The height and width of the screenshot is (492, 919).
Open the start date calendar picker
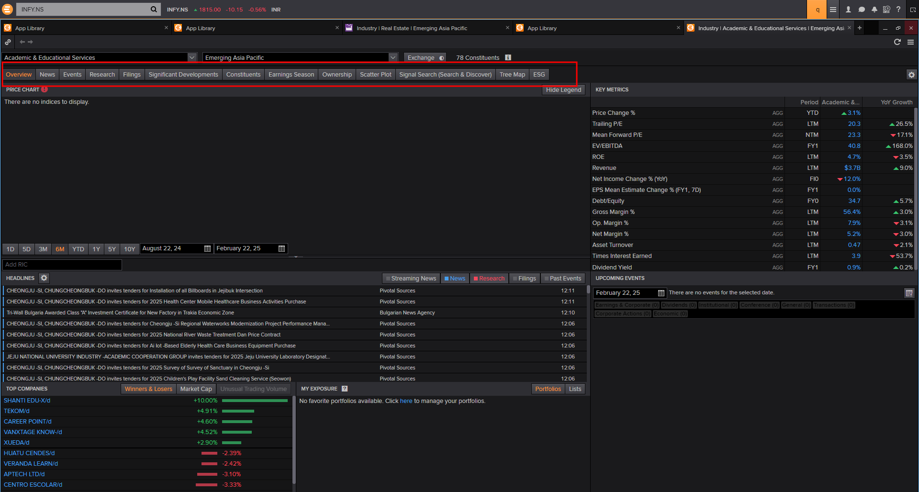point(207,248)
